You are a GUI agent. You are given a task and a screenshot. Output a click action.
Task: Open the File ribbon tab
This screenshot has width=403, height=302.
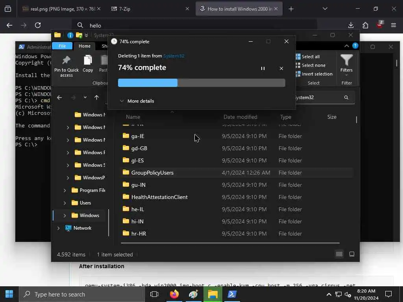pos(62,46)
